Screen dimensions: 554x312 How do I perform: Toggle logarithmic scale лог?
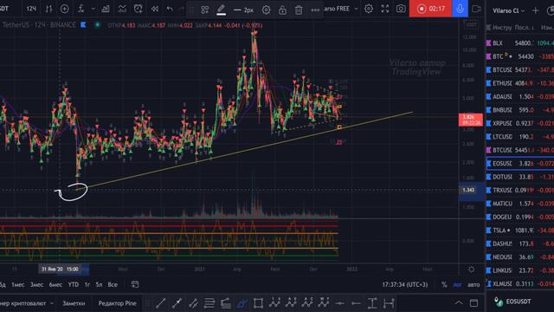point(457,284)
